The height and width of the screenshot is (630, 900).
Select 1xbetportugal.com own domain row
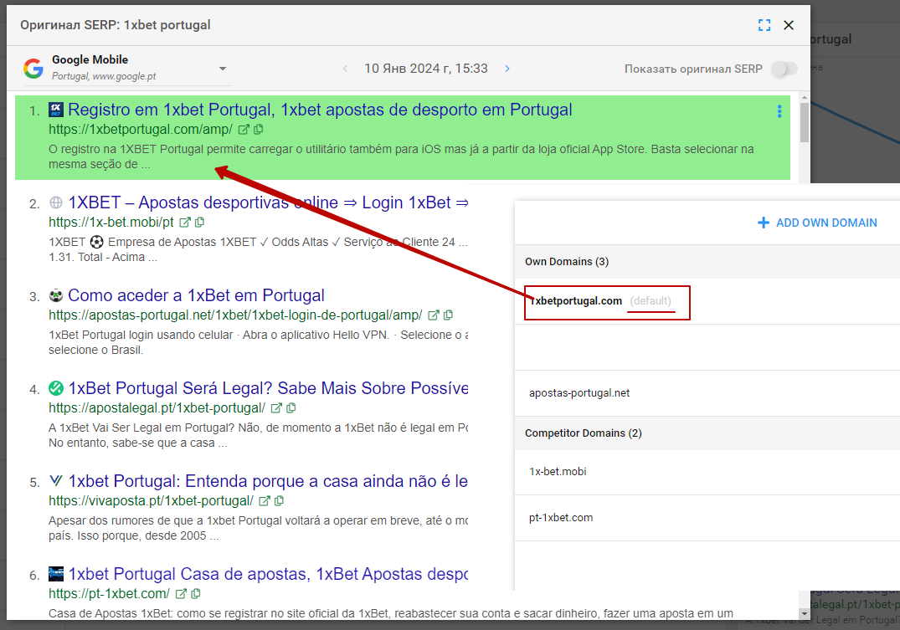pyautogui.click(x=707, y=301)
